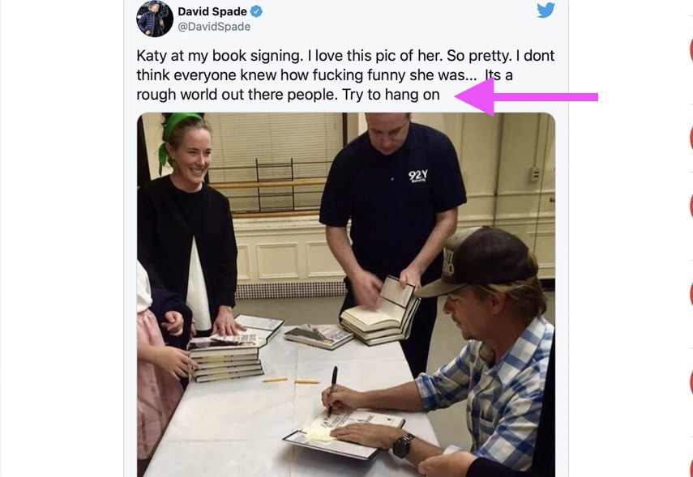Click the third red circle at right edge
This screenshot has height=477, width=693.
tap(691, 206)
